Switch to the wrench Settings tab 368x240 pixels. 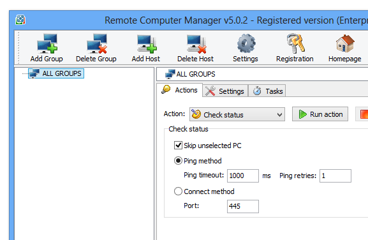pyautogui.click(x=225, y=91)
